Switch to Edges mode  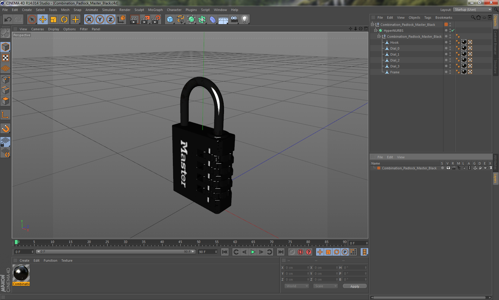coord(5,90)
